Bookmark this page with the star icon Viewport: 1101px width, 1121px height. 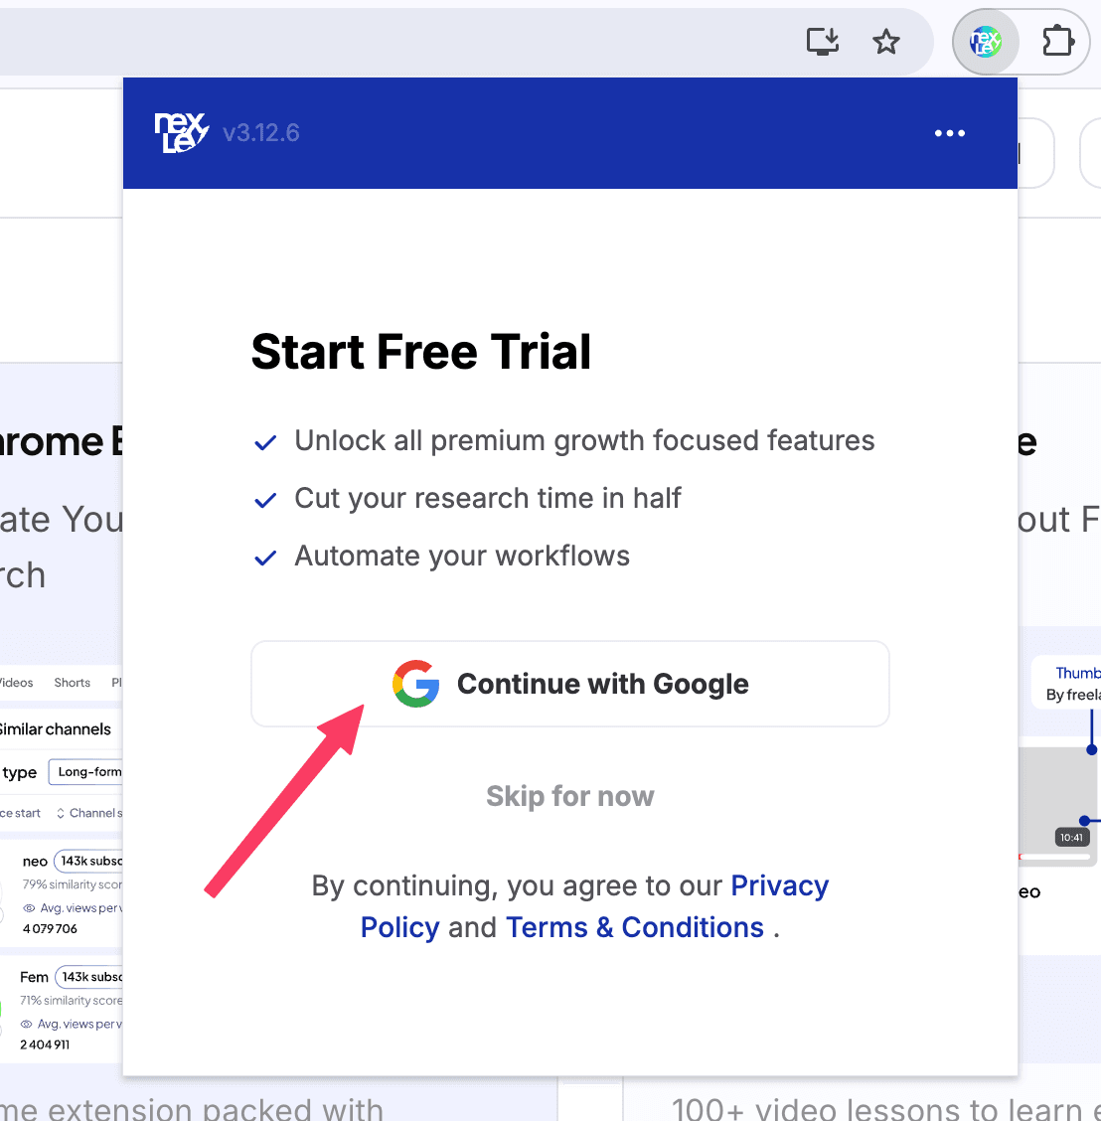885,42
